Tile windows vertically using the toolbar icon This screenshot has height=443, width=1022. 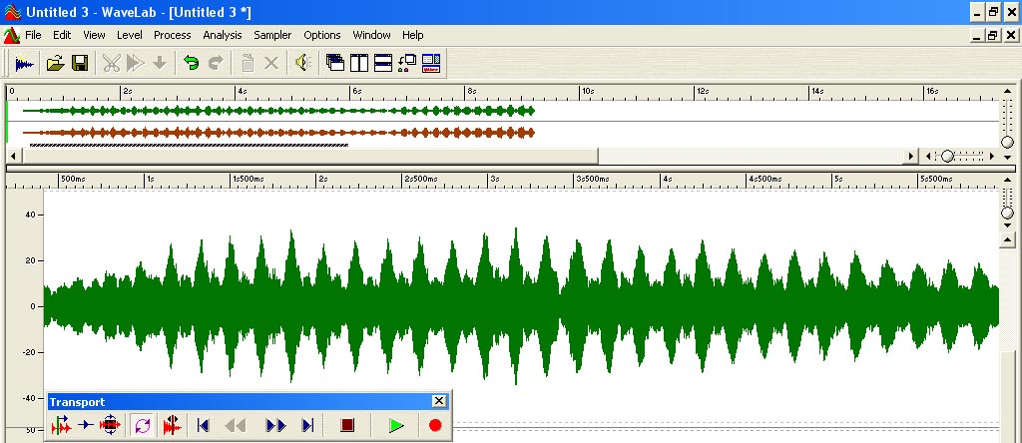click(x=358, y=63)
